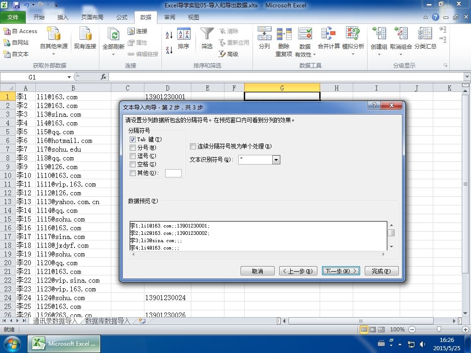Open existing connections (现有连接)

pyautogui.click(x=85, y=38)
